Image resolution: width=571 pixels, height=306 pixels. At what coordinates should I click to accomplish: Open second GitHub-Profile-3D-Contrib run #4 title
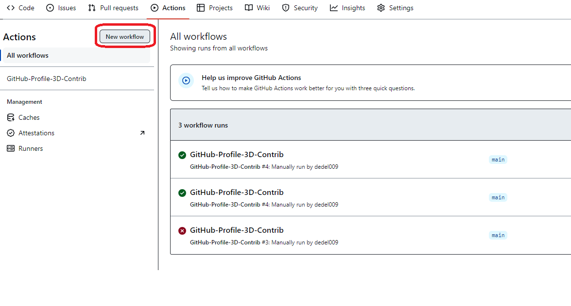click(237, 192)
